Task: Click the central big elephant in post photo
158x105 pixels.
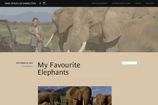Action: click(x=79, y=96)
